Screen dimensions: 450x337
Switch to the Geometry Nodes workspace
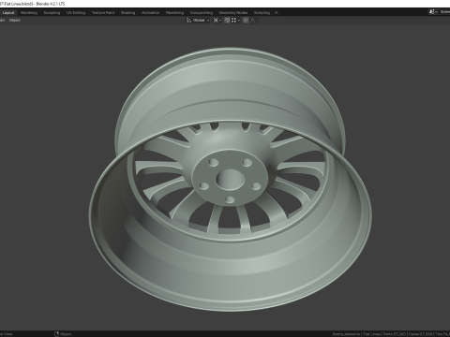[233, 13]
